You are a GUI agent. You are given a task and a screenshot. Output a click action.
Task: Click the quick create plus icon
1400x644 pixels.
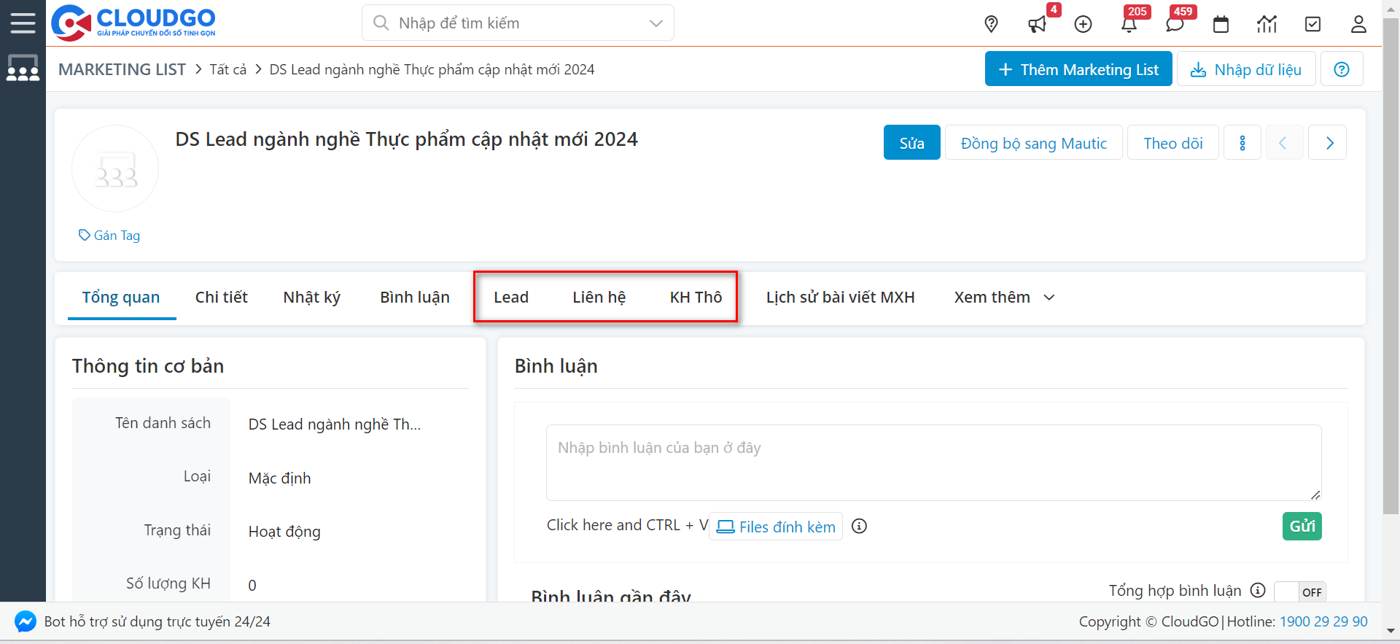point(1084,24)
